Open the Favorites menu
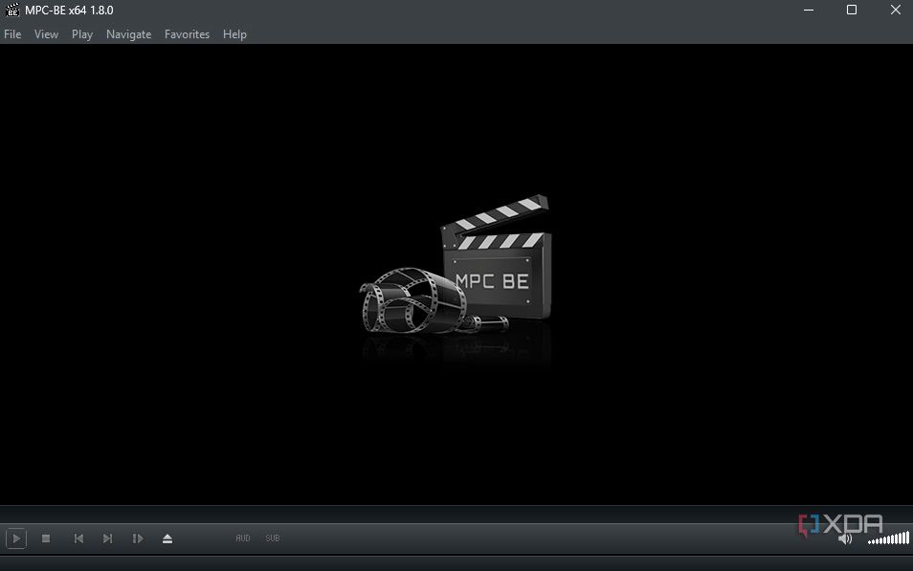Screen dimensions: 913x571 (x=187, y=33)
